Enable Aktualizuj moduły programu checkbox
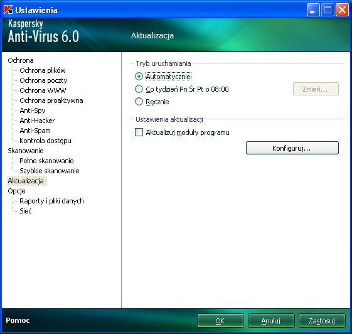The image size is (352, 334). pos(139,132)
